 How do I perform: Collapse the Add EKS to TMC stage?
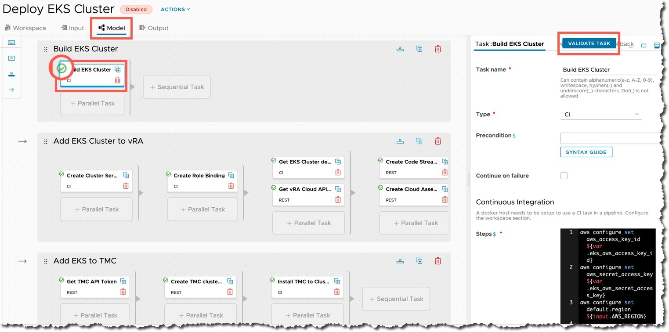point(400,260)
